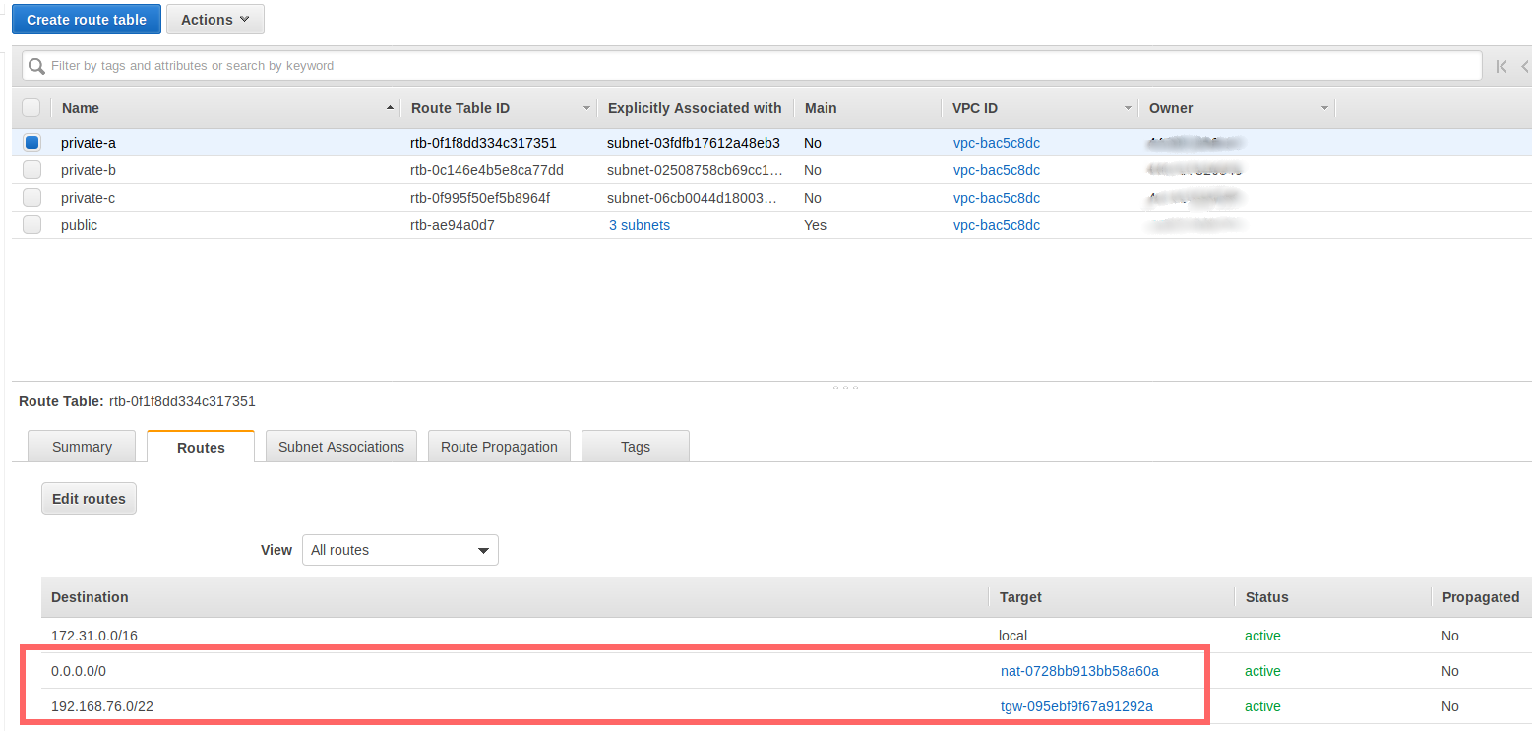Check the select-all checkbox in header
The height and width of the screenshot is (731, 1532).
click(x=31, y=107)
